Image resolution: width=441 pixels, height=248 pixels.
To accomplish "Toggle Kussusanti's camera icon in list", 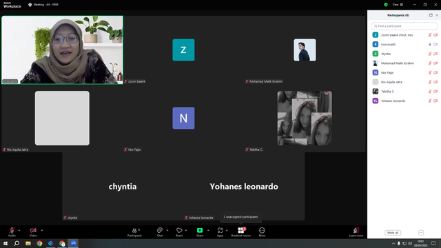I will [435, 44].
